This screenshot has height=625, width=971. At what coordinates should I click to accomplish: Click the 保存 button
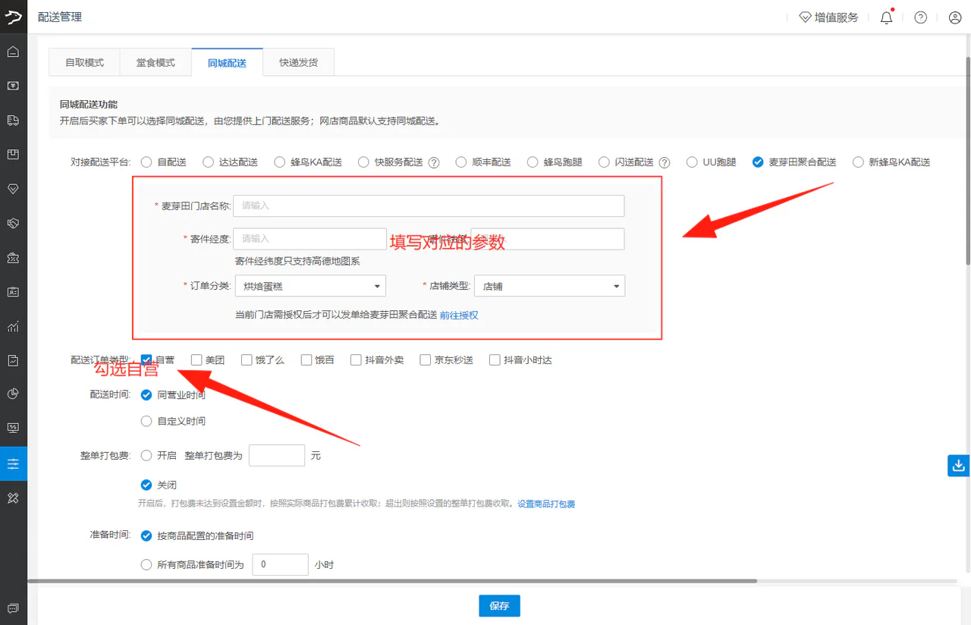pyautogui.click(x=499, y=606)
